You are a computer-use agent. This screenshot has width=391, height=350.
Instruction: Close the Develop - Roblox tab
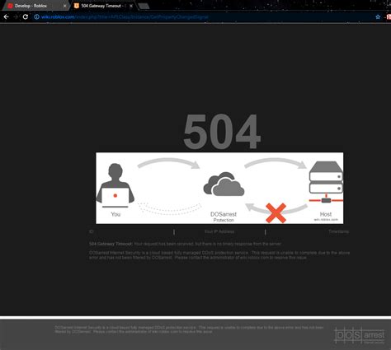tap(64, 6)
